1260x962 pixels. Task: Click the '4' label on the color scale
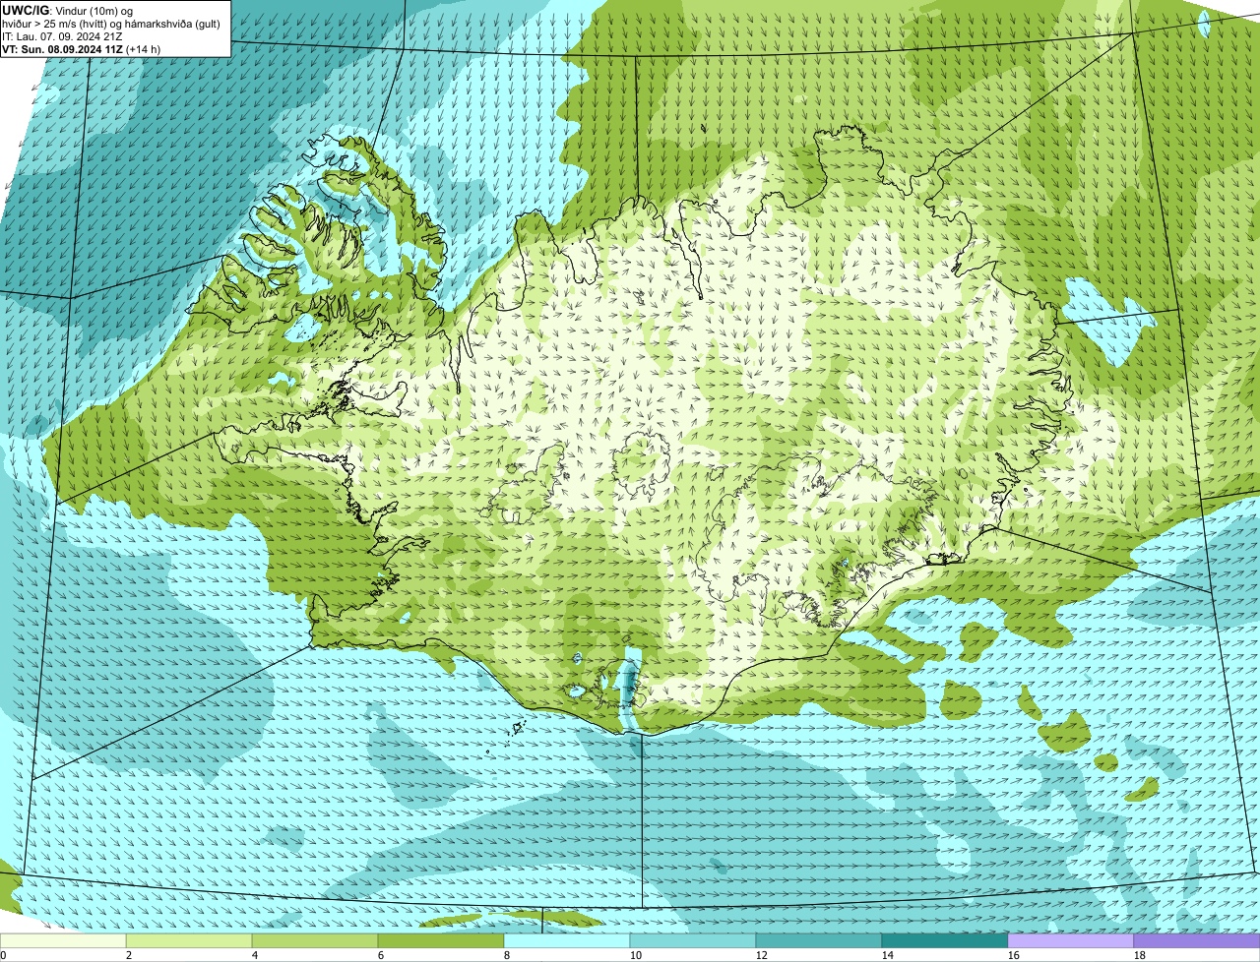(255, 955)
